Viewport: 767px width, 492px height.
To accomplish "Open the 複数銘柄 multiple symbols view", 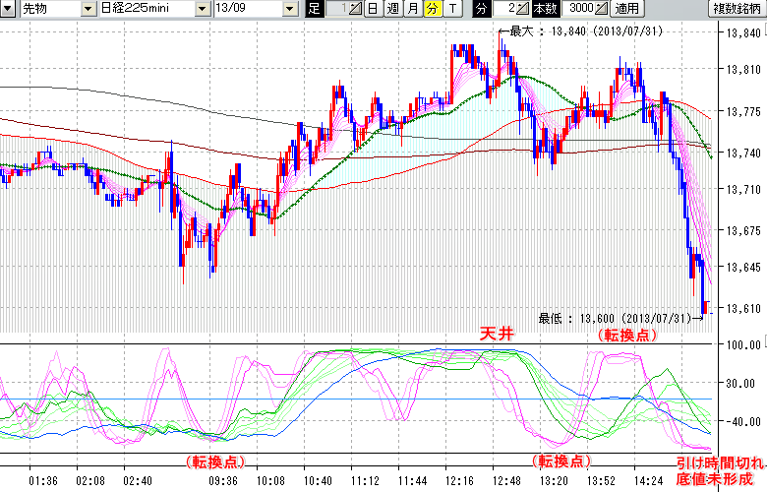I will (x=737, y=9).
